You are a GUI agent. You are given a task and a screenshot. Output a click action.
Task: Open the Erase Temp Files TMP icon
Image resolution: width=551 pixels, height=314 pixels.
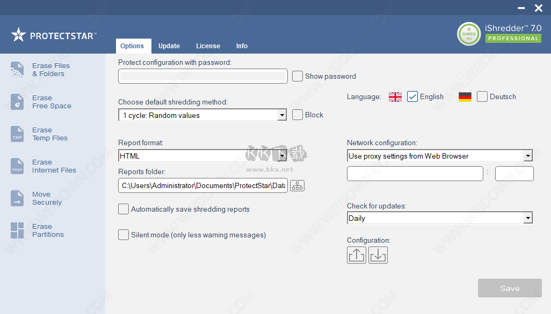coord(17,134)
